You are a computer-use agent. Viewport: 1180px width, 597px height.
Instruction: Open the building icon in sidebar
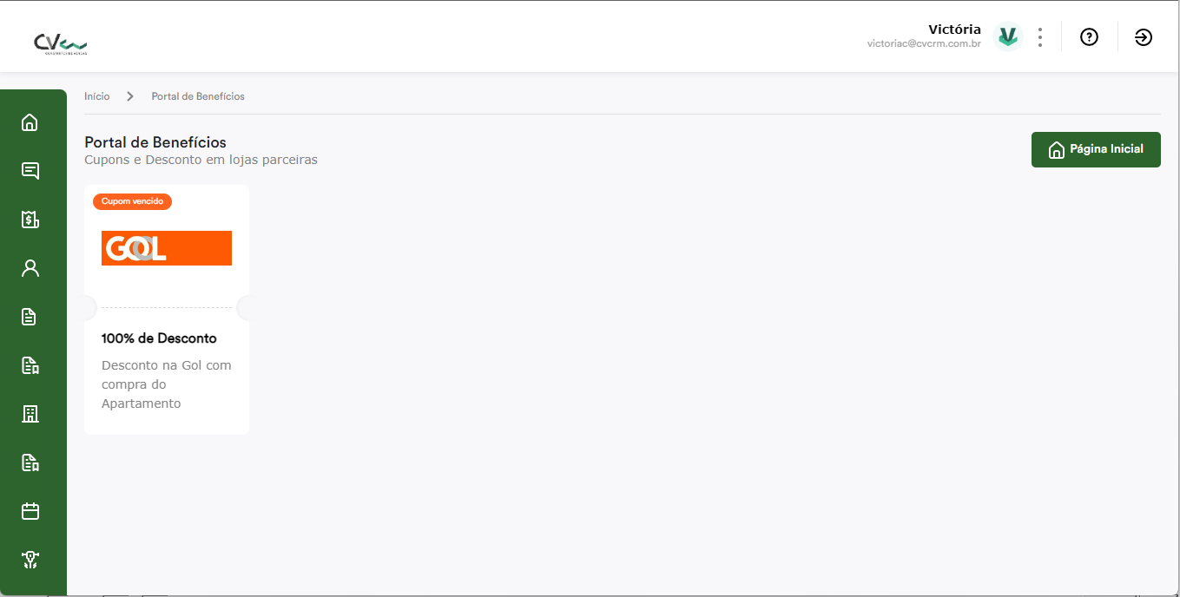[x=30, y=414]
